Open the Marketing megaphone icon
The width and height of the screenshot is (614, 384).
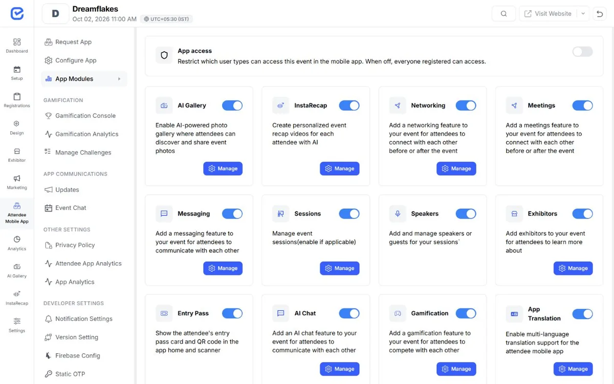[17, 178]
